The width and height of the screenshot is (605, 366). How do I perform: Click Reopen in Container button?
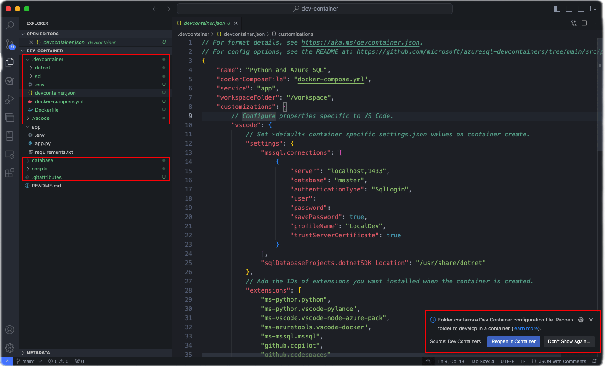tap(514, 341)
